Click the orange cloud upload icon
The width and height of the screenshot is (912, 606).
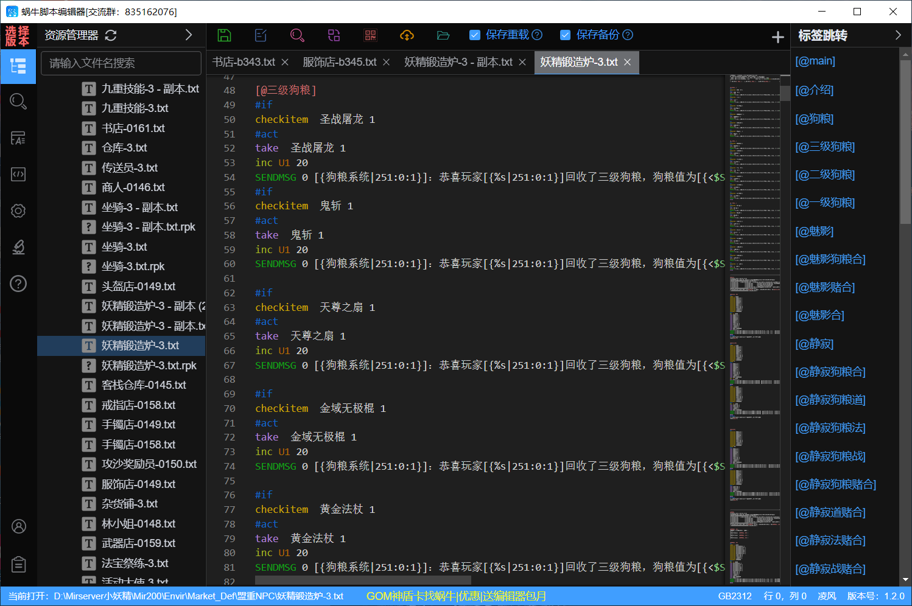click(407, 35)
